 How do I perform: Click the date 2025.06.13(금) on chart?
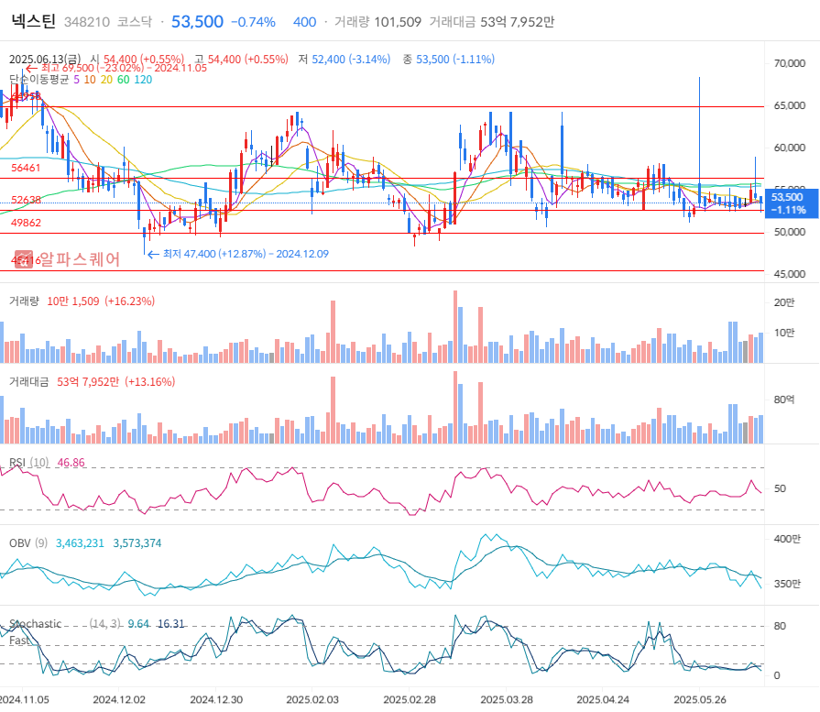[45, 60]
